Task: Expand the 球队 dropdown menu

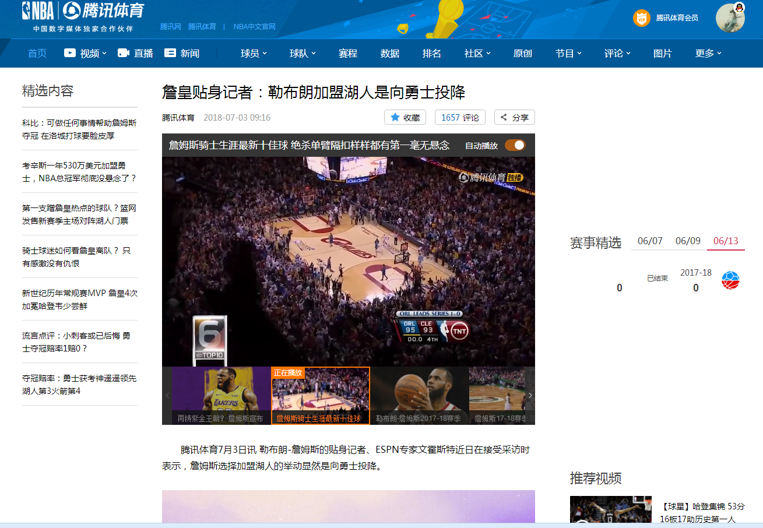Action: tap(314, 53)
